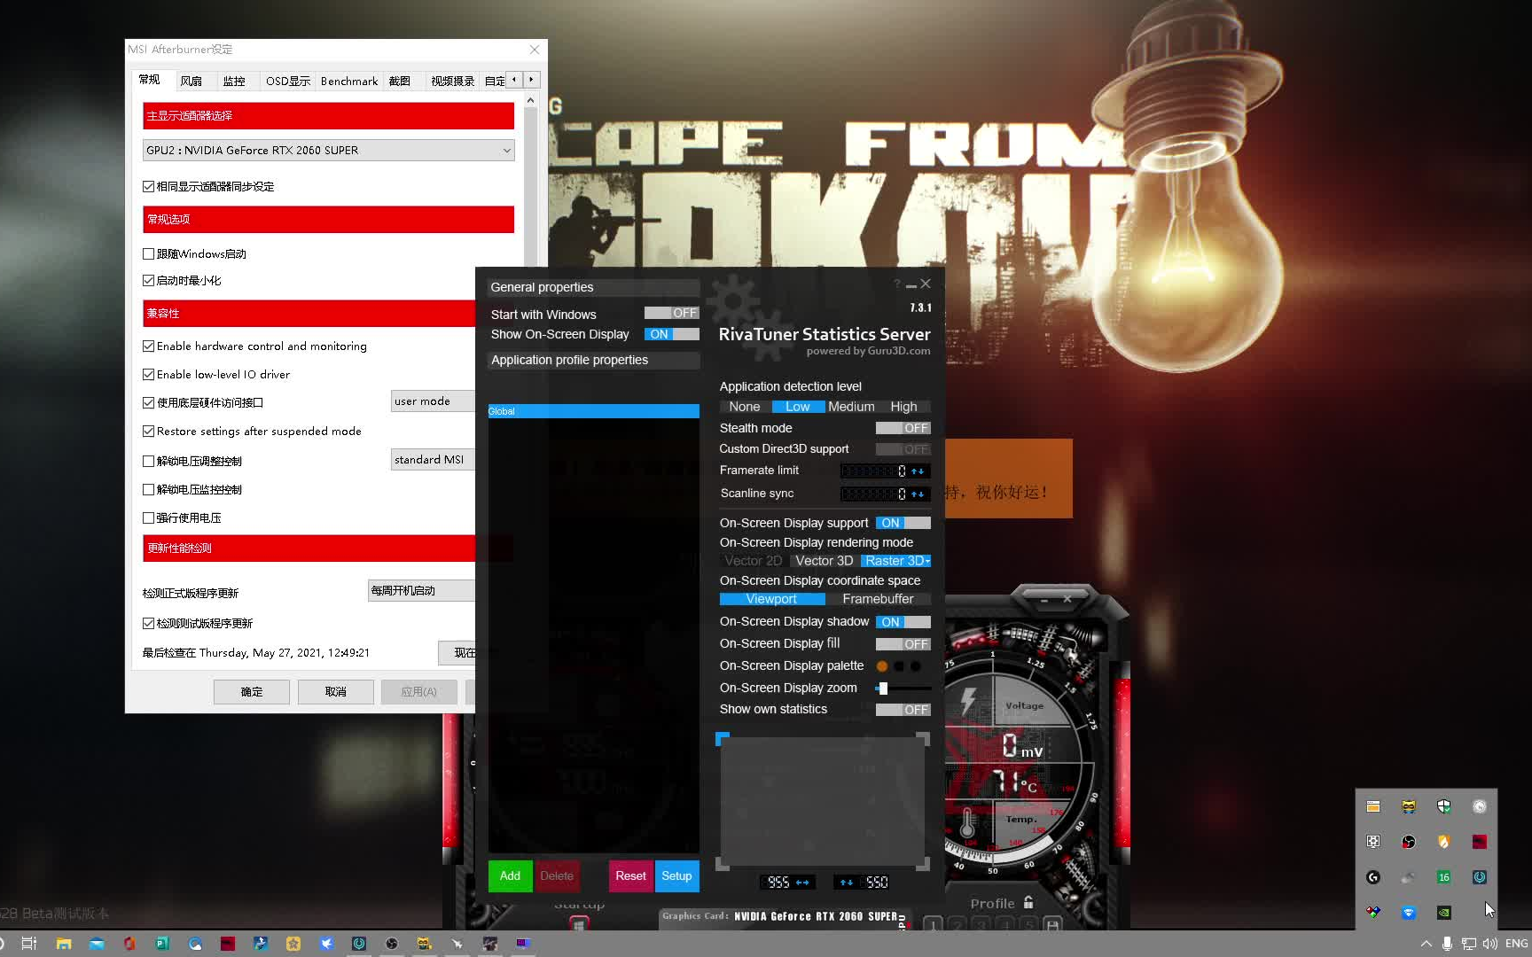Uncheck Restore settings after suspended mode

pyautogui.click(x=149, y=431)
